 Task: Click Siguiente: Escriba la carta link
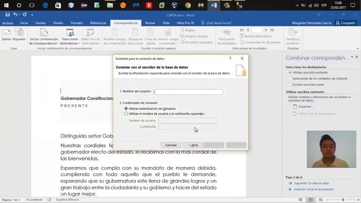(311, 183)
